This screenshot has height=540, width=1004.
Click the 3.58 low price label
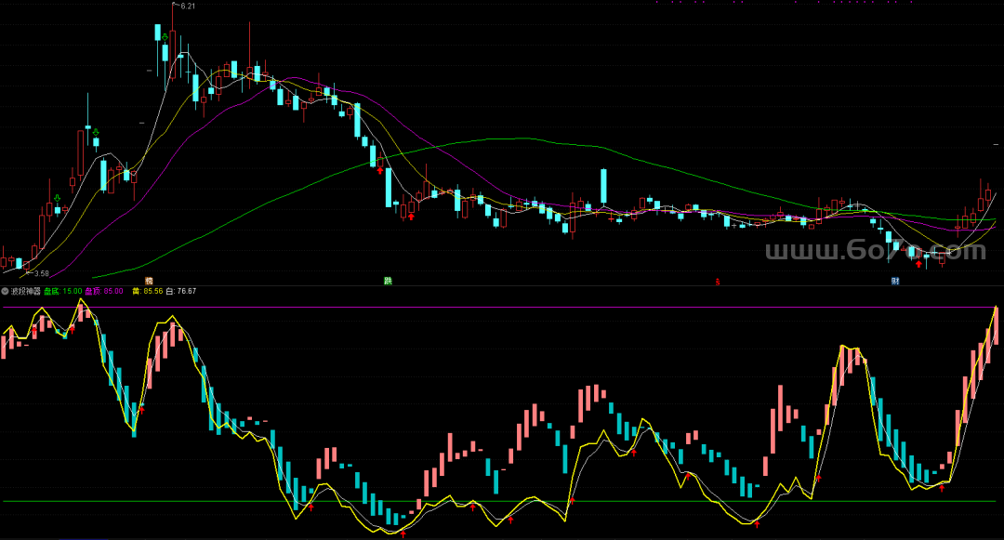point(41,273)
